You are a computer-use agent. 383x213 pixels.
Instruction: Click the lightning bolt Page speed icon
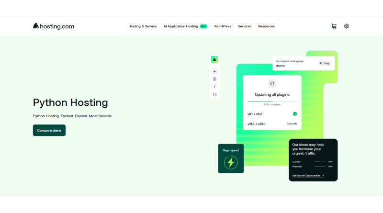point(231,162)
